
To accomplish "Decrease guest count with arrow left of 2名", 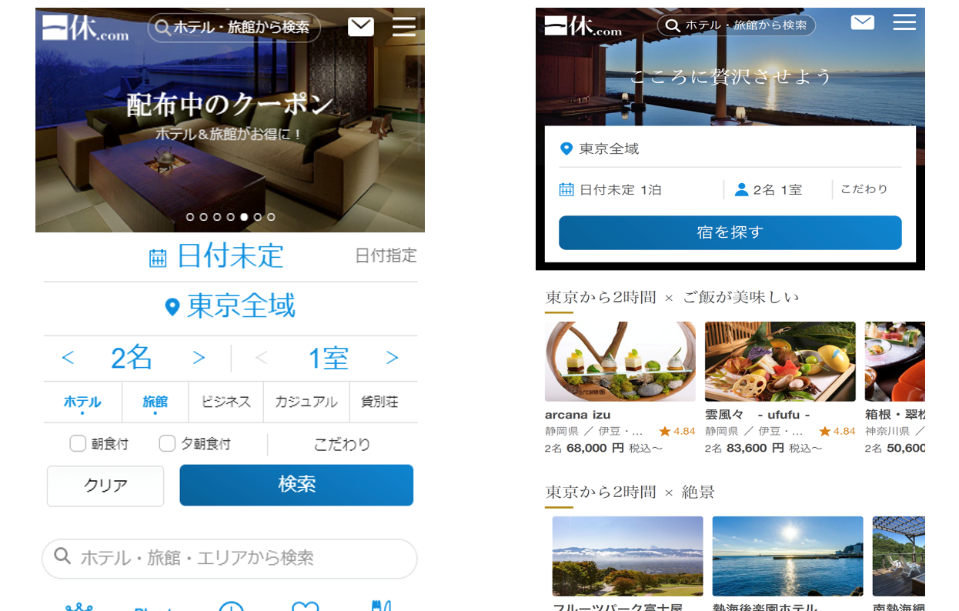I will pos(68,358).
